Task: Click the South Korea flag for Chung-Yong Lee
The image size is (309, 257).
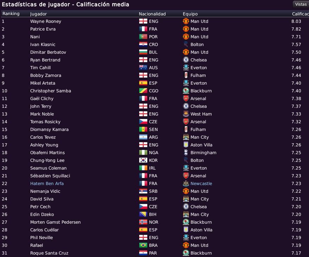Action: 143,160
